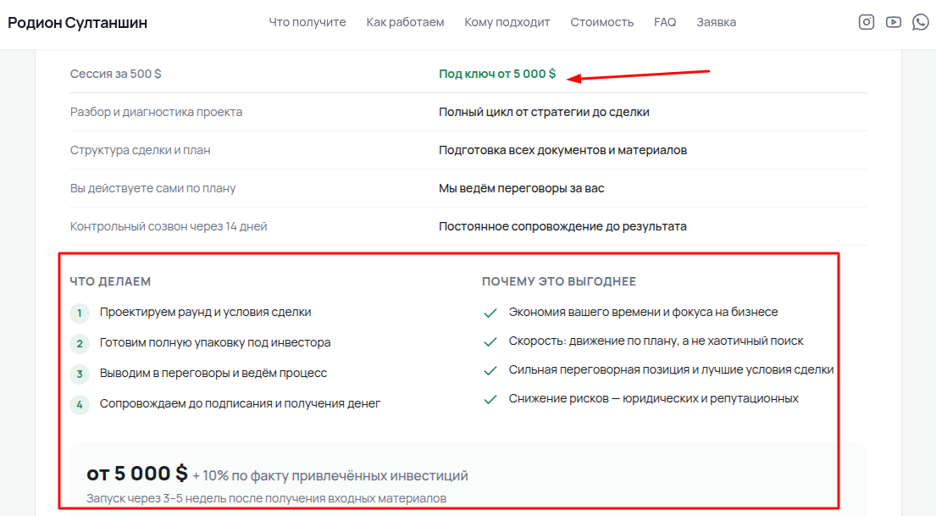Click 'Постоянное сопровождение до результата'
The width and height of the screenshot is (936, 516).
pos(563,226)
